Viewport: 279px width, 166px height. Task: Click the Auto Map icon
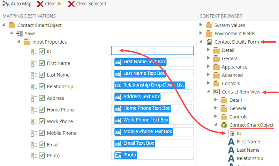[x=6, y=4]
